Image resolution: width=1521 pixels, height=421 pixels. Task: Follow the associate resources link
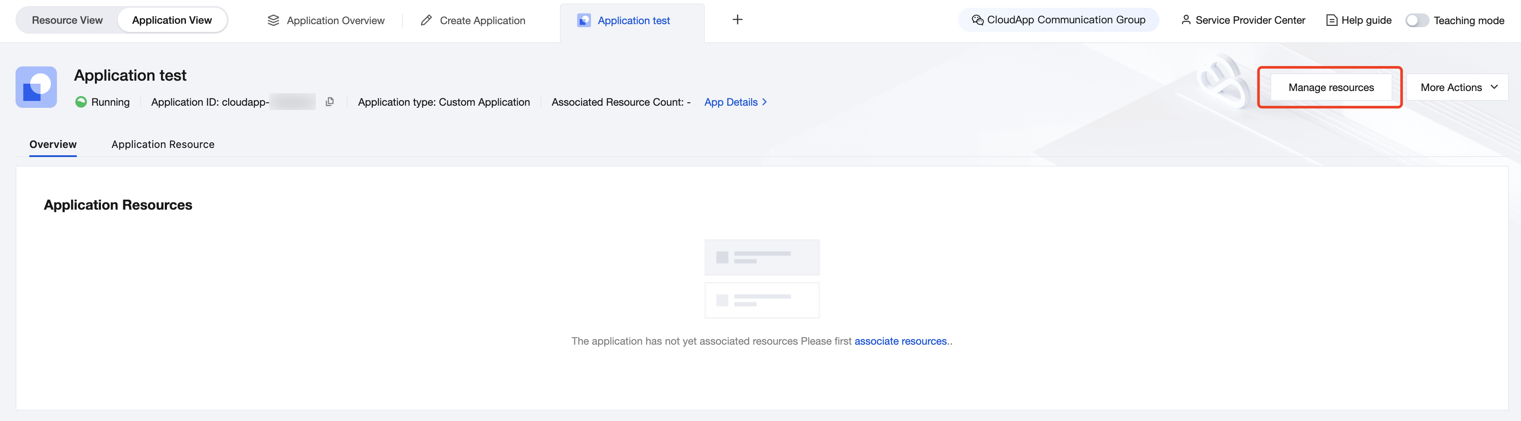tap(900, 341)
